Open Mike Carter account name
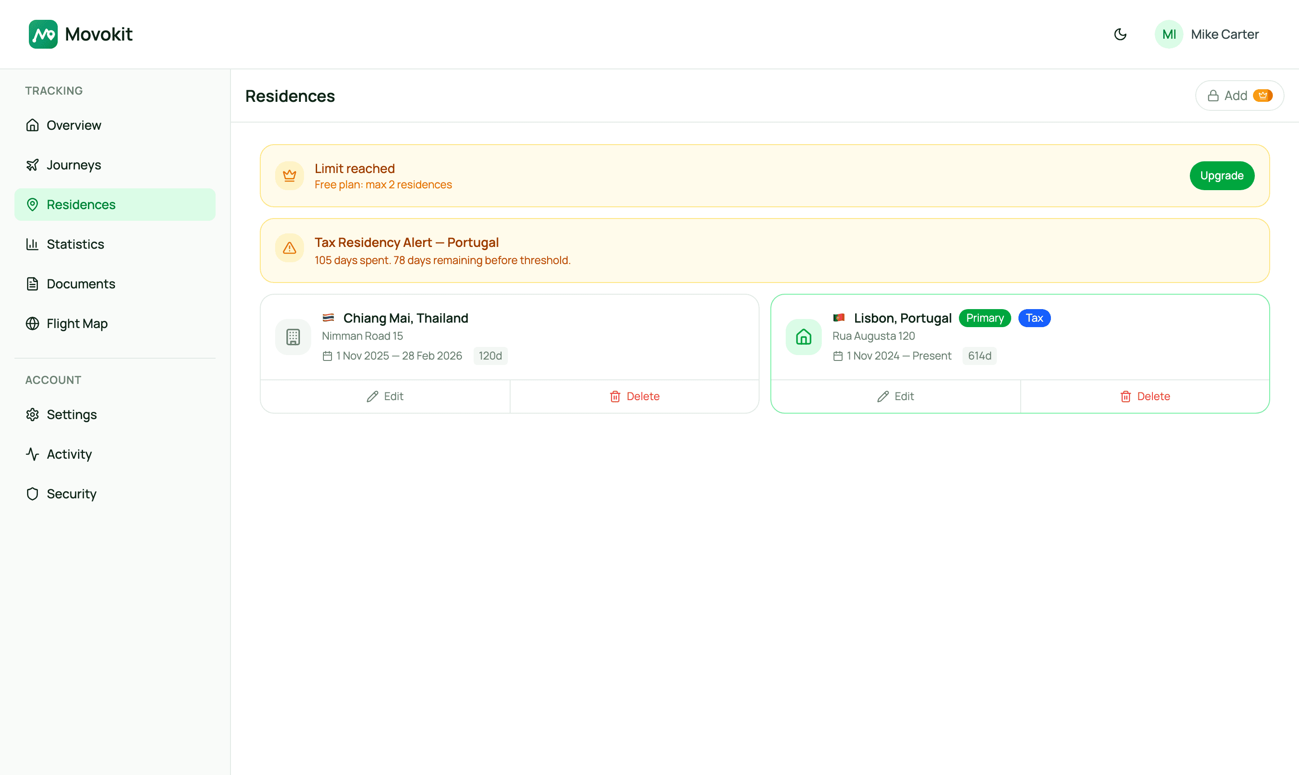 click(x=1225, y=34)
